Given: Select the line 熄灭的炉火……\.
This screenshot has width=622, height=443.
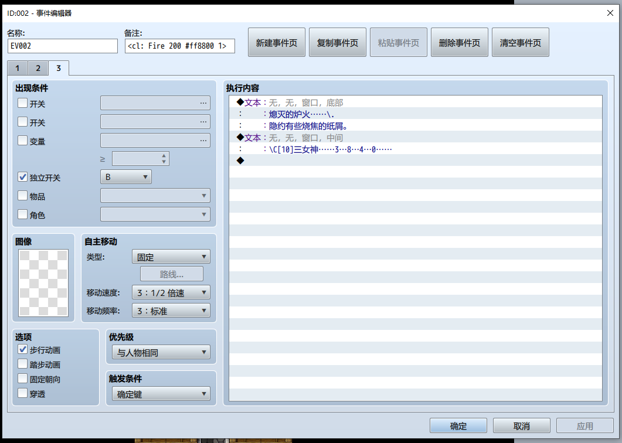Looking at the screenshot, I should click(x=415, y=114).
